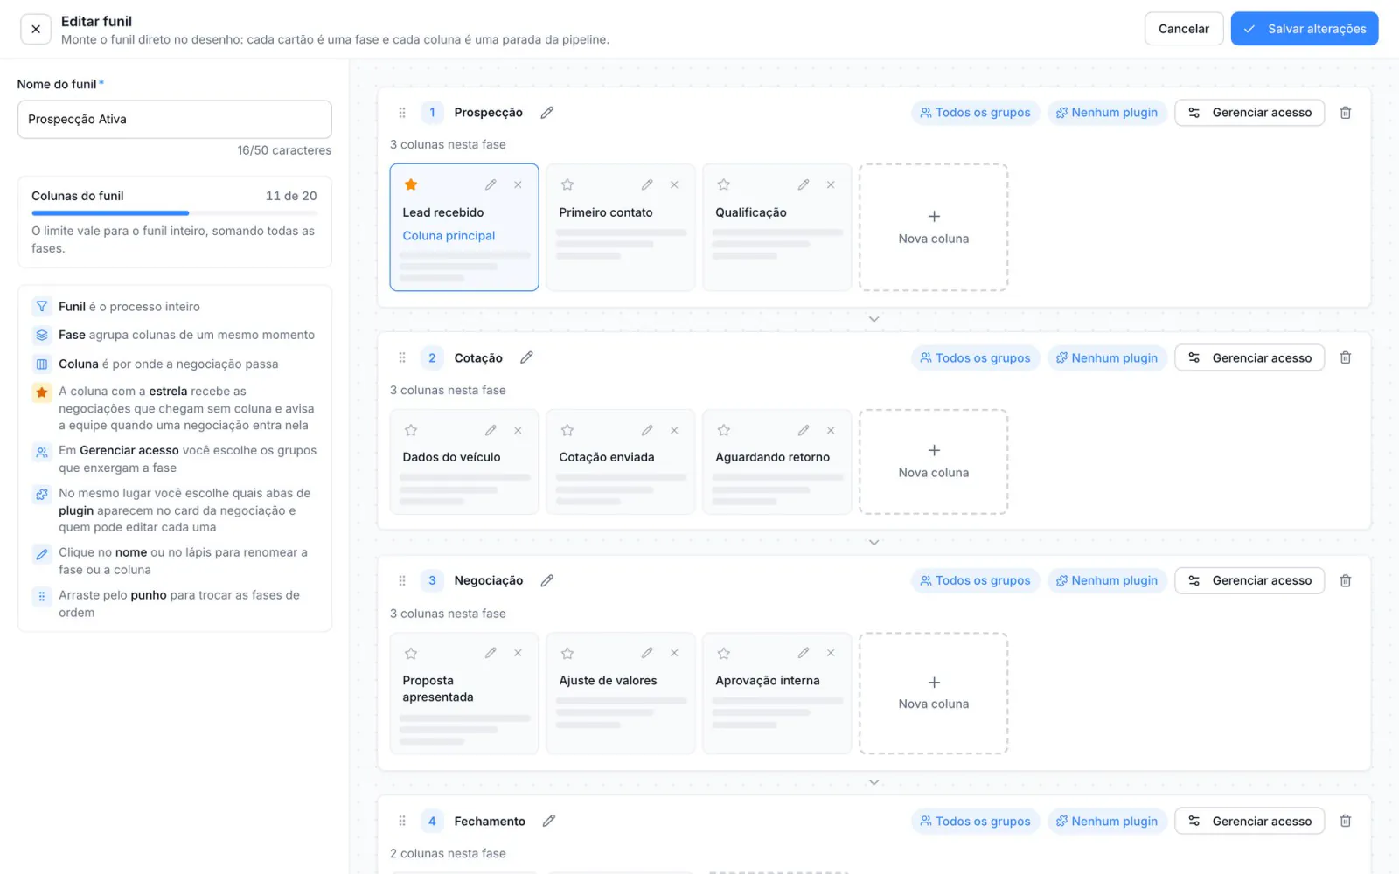Grab the drag handle of Negociação phase

(x=402, y=580)
